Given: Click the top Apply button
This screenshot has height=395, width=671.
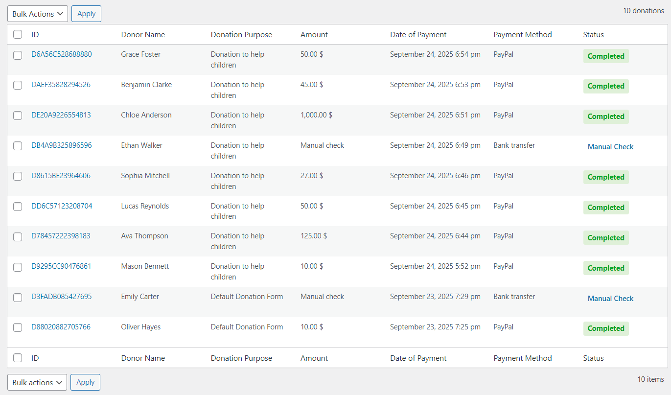Looking at the screenshot, I should pyautogui.click(x=86, y=13).
